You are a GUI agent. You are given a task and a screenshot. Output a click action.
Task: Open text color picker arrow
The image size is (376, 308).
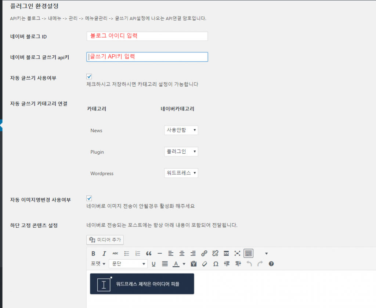pyautogui.click(x=184, y=264)
